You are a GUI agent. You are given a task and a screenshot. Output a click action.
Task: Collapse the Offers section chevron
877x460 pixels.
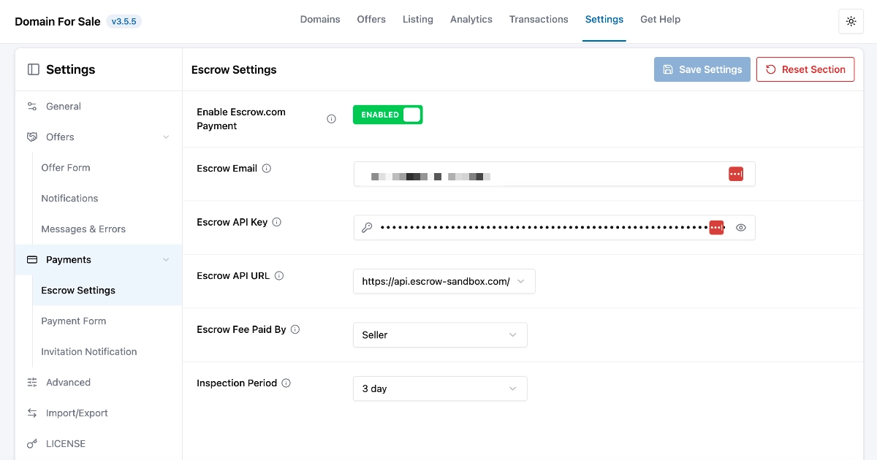coord(166,137)
